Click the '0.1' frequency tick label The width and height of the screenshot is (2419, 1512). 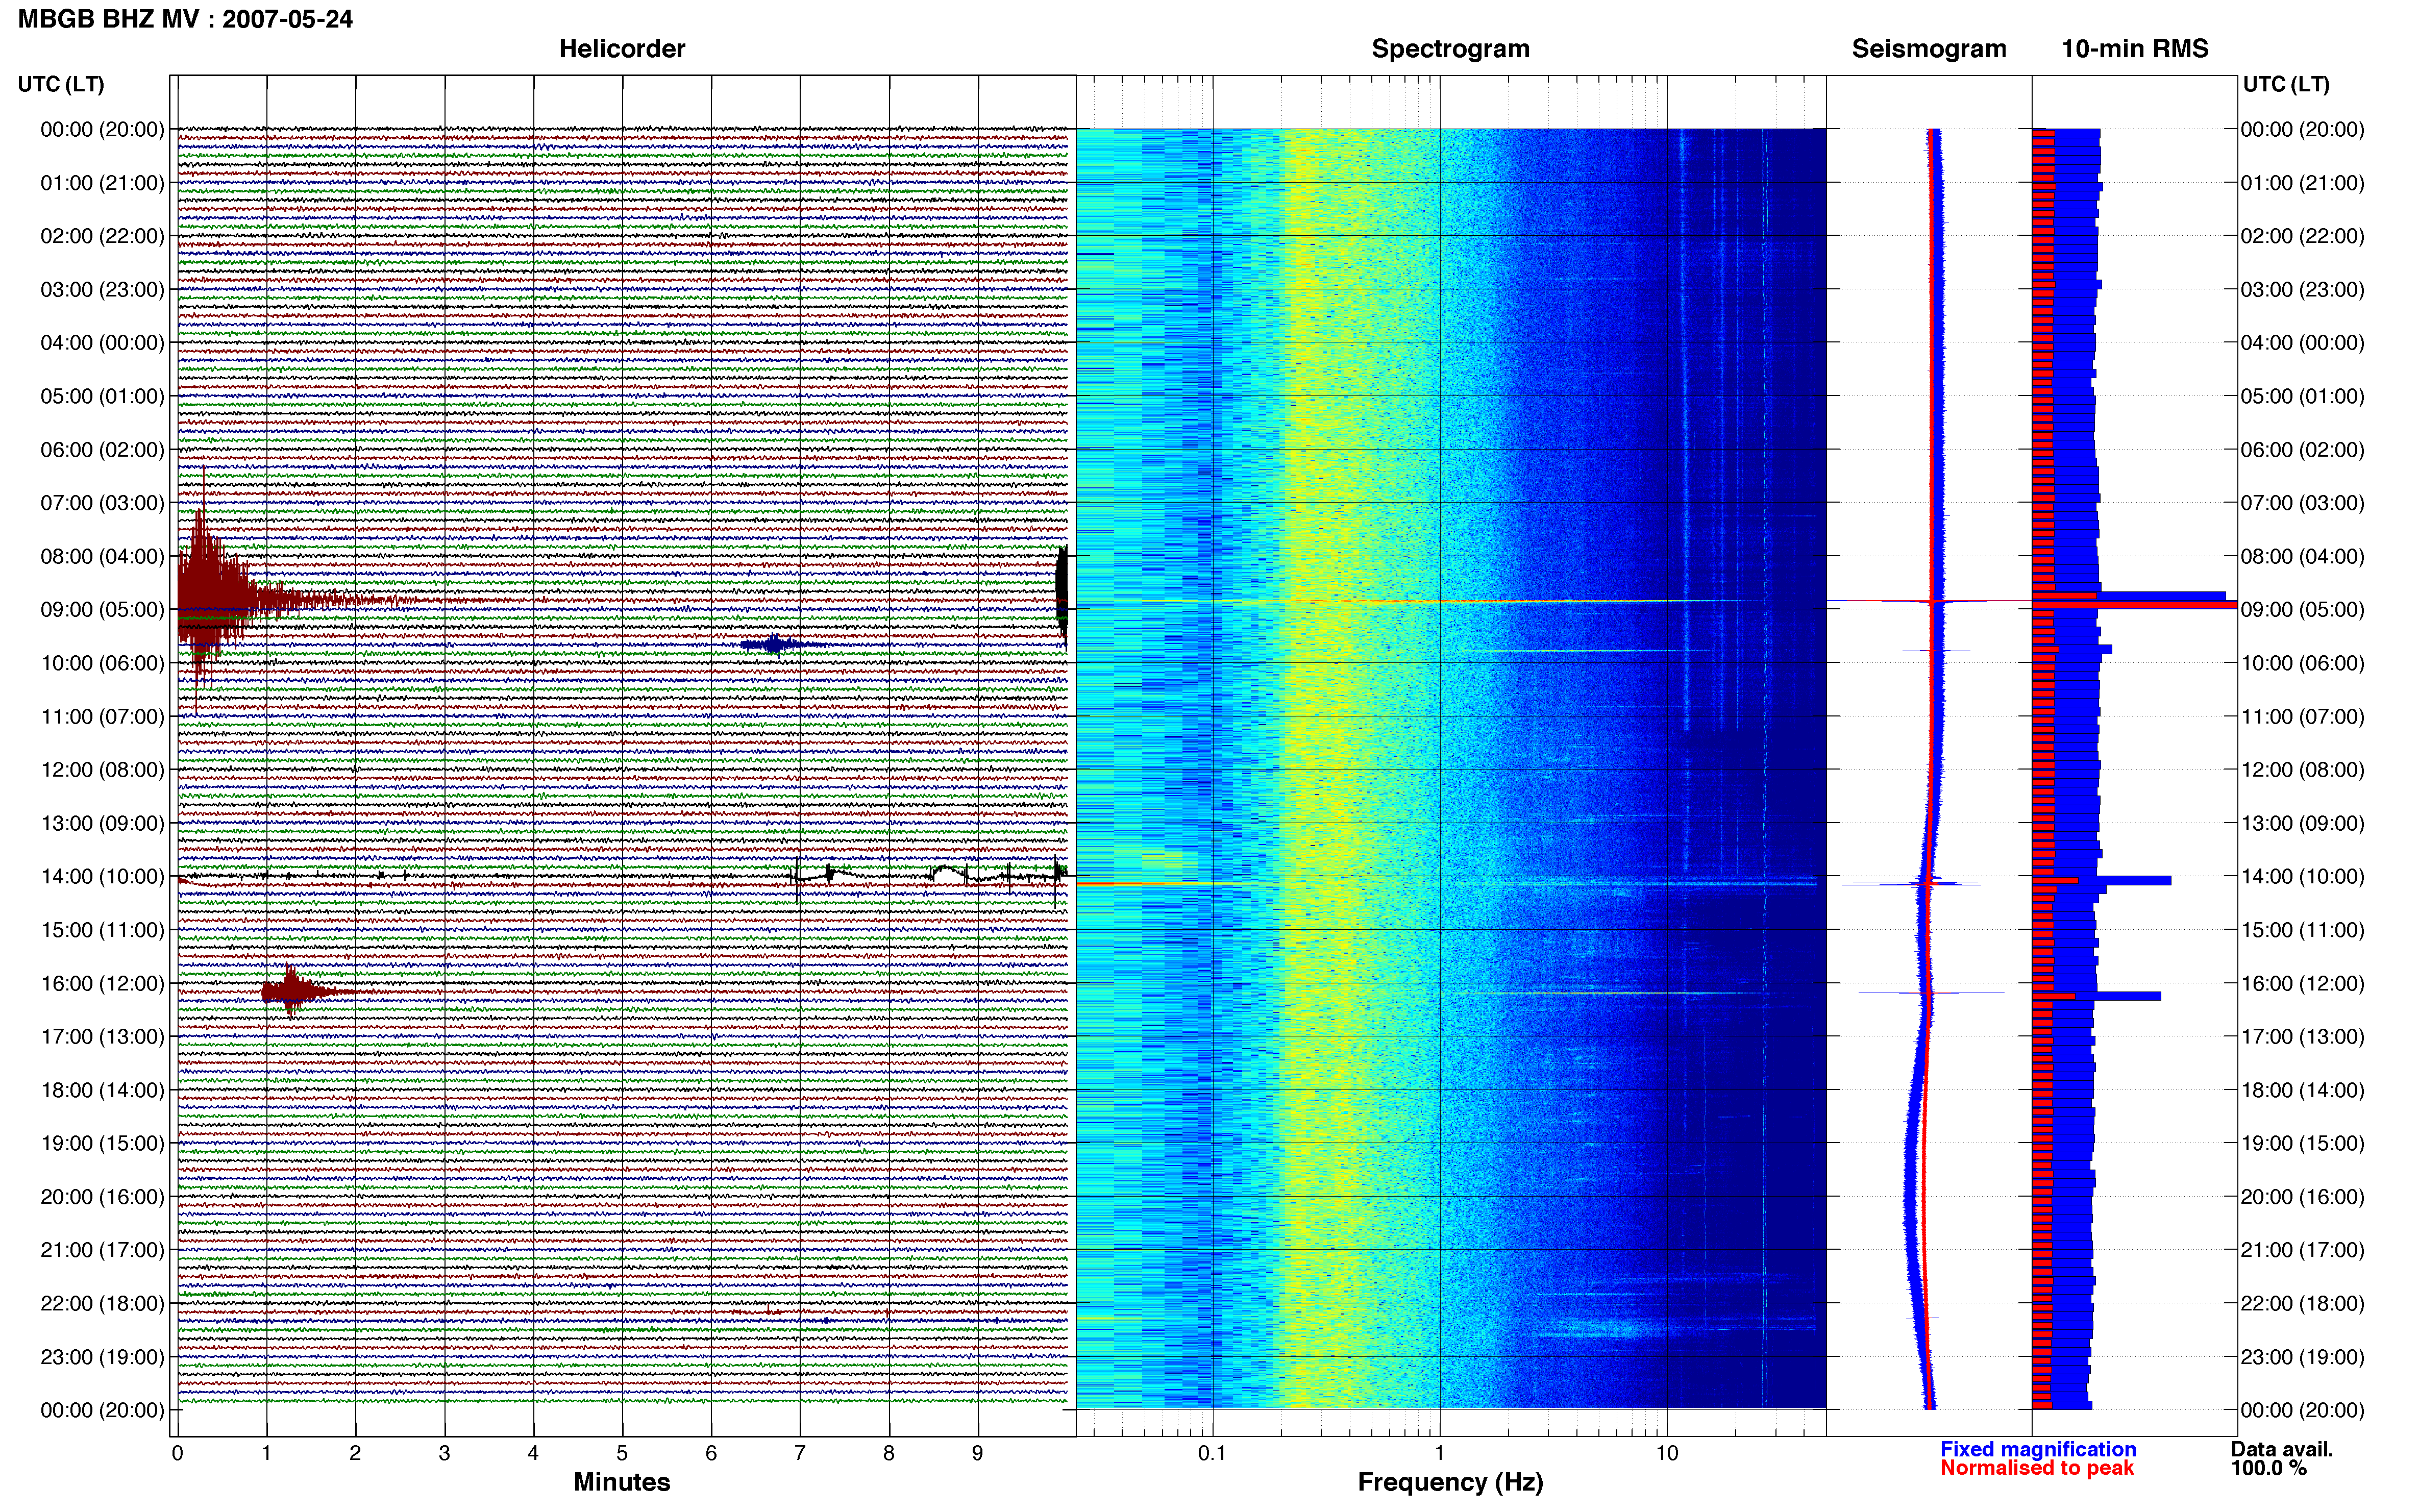1212,1453
